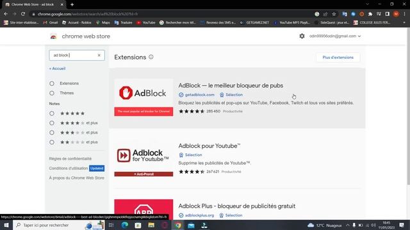Viewport: 410px width, 230px height.
Task: Clear the ad block search field
Action: pyautogui.click(x=99, y=55)
